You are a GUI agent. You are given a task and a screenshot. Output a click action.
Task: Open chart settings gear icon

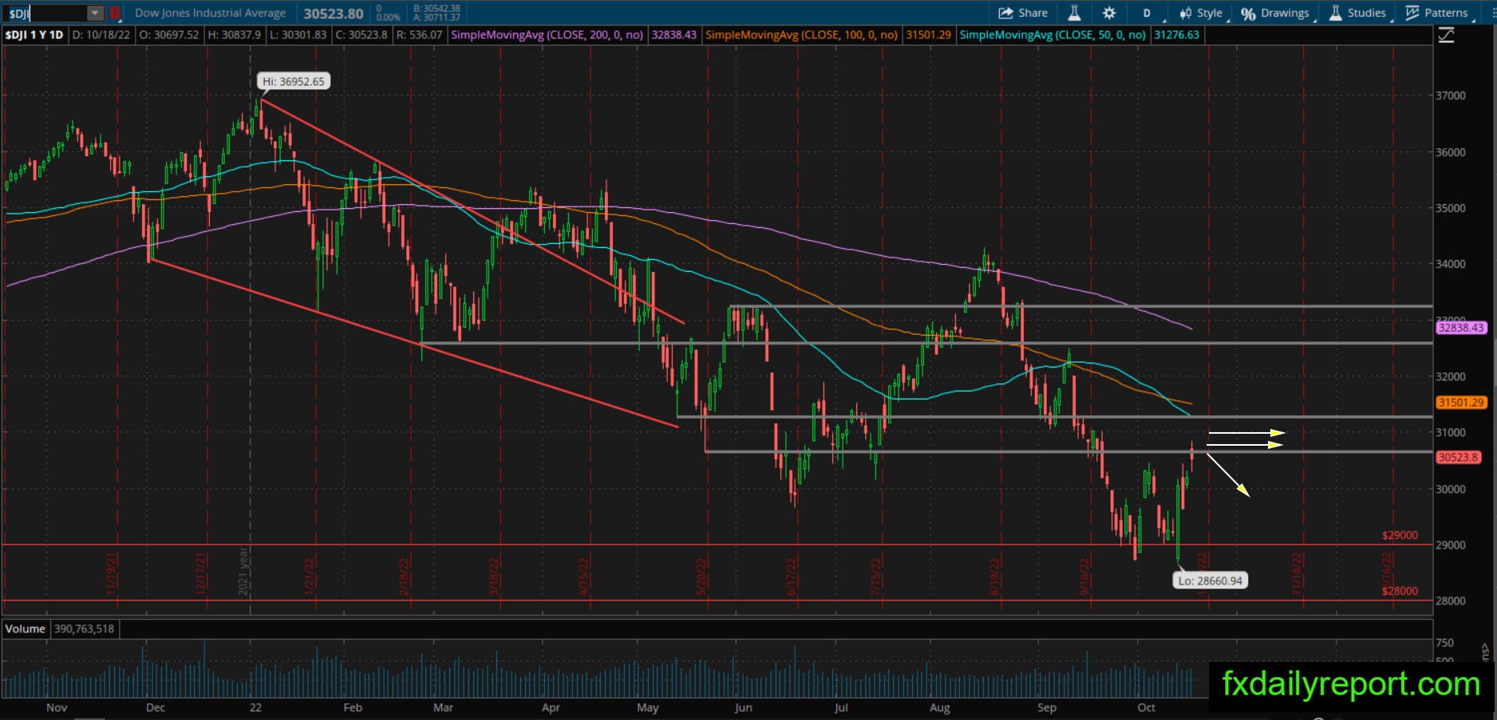(1109, 13)
